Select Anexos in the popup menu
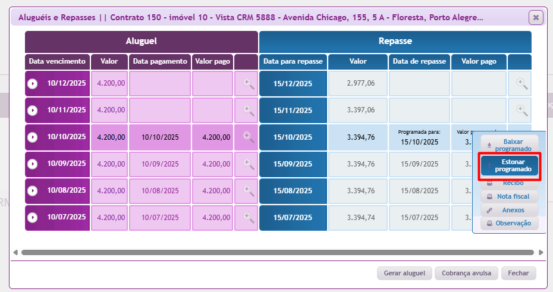The image size is (553, 292). (509, 210)
